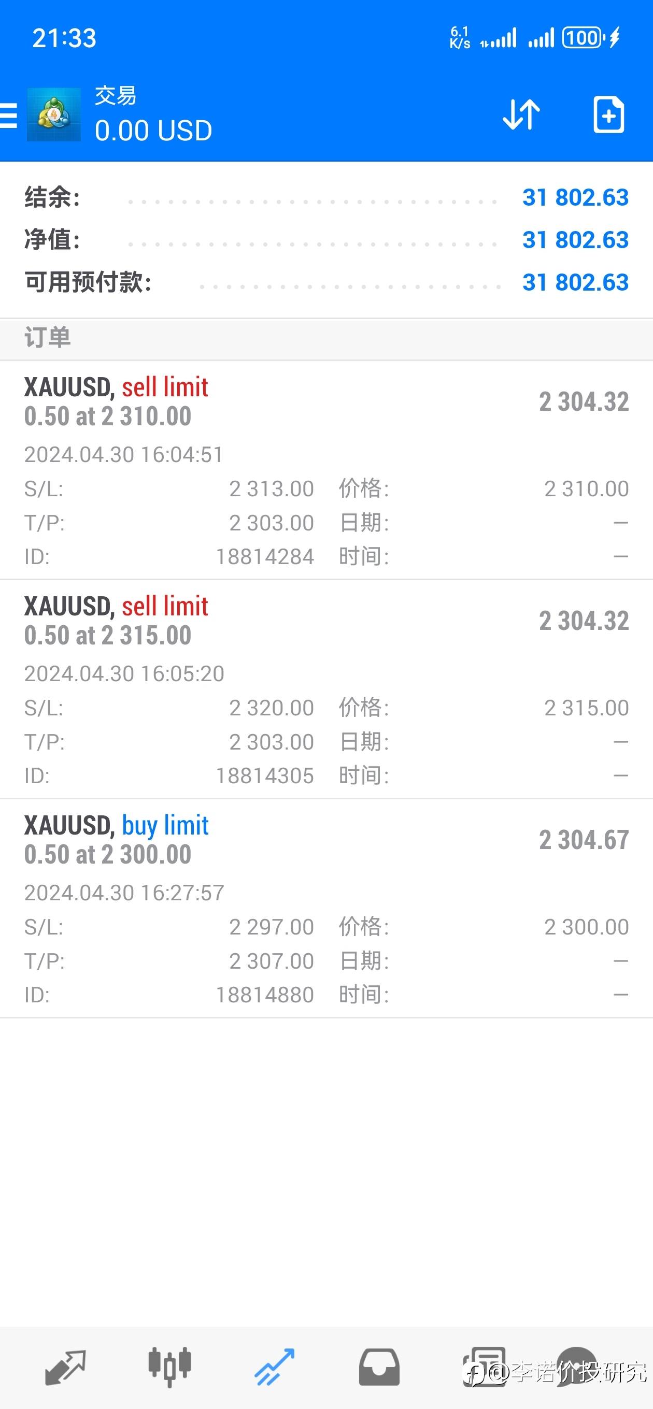The height and width of the screenshot is (1409, 653).
Task: Tap the 净值 equity row
Action: pyautogui.click(x=326, y=239)
